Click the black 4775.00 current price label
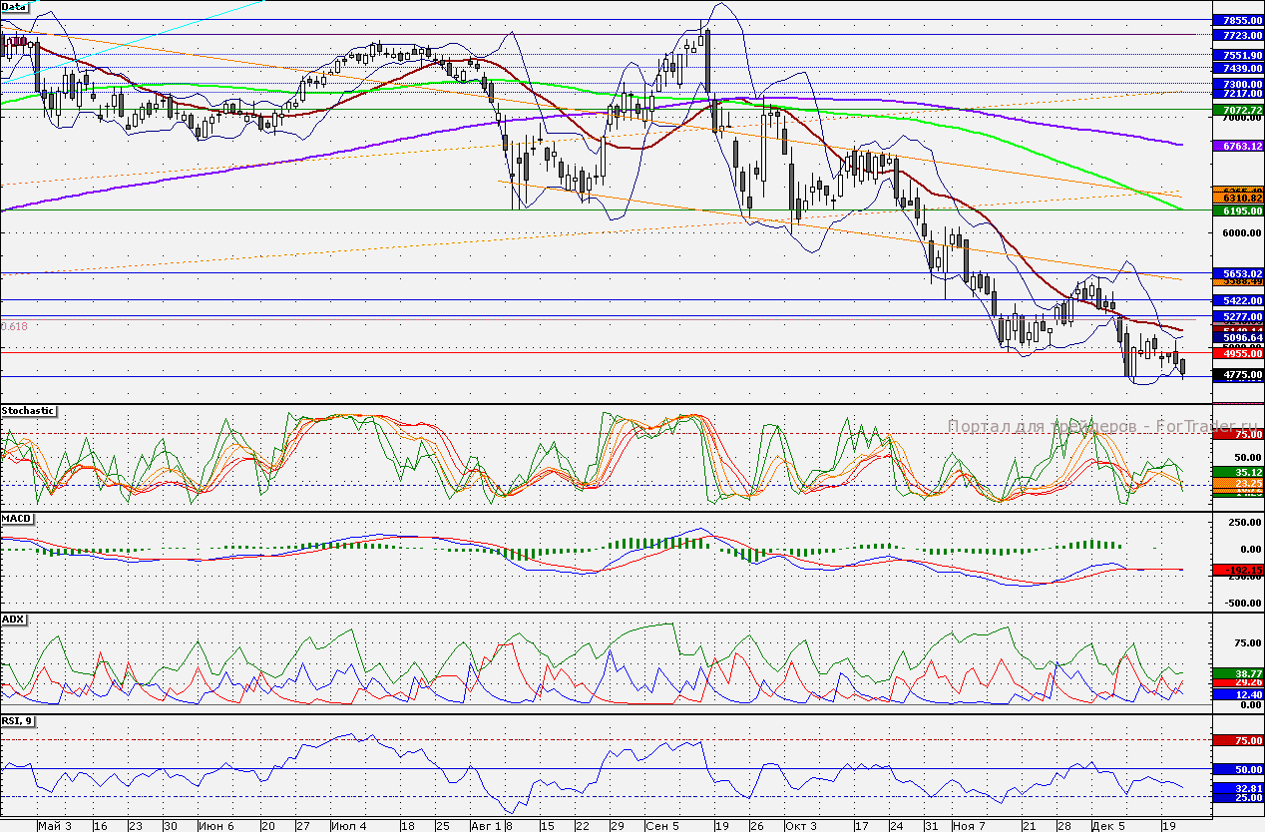 point(1237,375)
